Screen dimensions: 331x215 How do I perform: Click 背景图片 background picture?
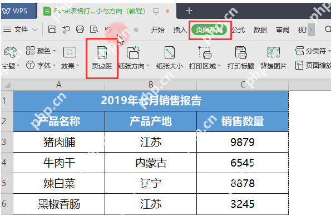(x=274, y=58)
